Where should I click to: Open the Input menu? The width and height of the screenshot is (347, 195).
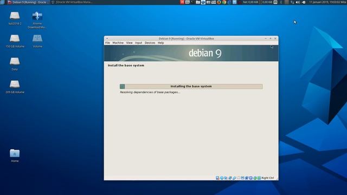(139, 43)
